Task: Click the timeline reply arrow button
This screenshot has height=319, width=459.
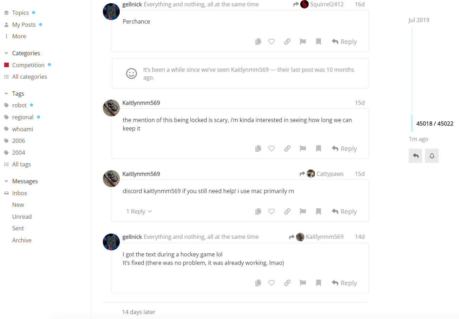Action: point(415,156)
